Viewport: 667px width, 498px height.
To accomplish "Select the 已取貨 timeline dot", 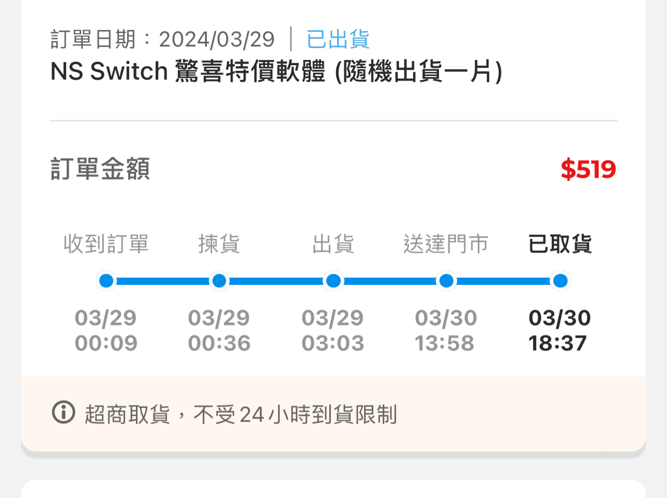I will click(x=560, y=281).
